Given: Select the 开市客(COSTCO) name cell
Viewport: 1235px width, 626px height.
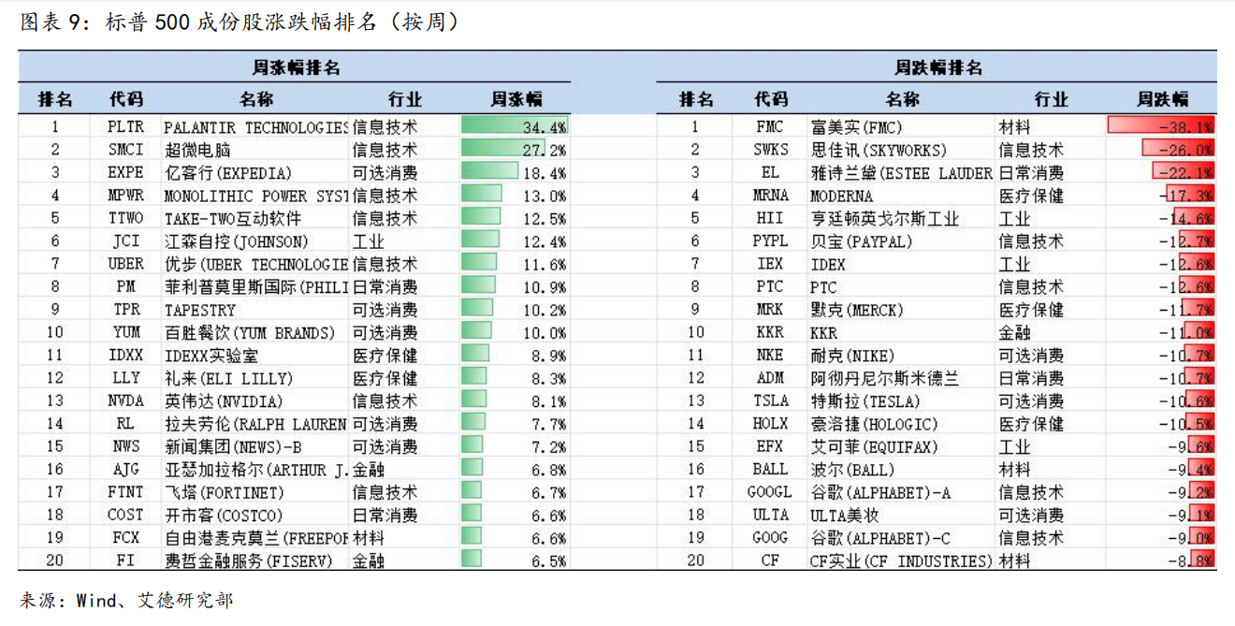Looking at the screenshot, I should tap(215, 516).
